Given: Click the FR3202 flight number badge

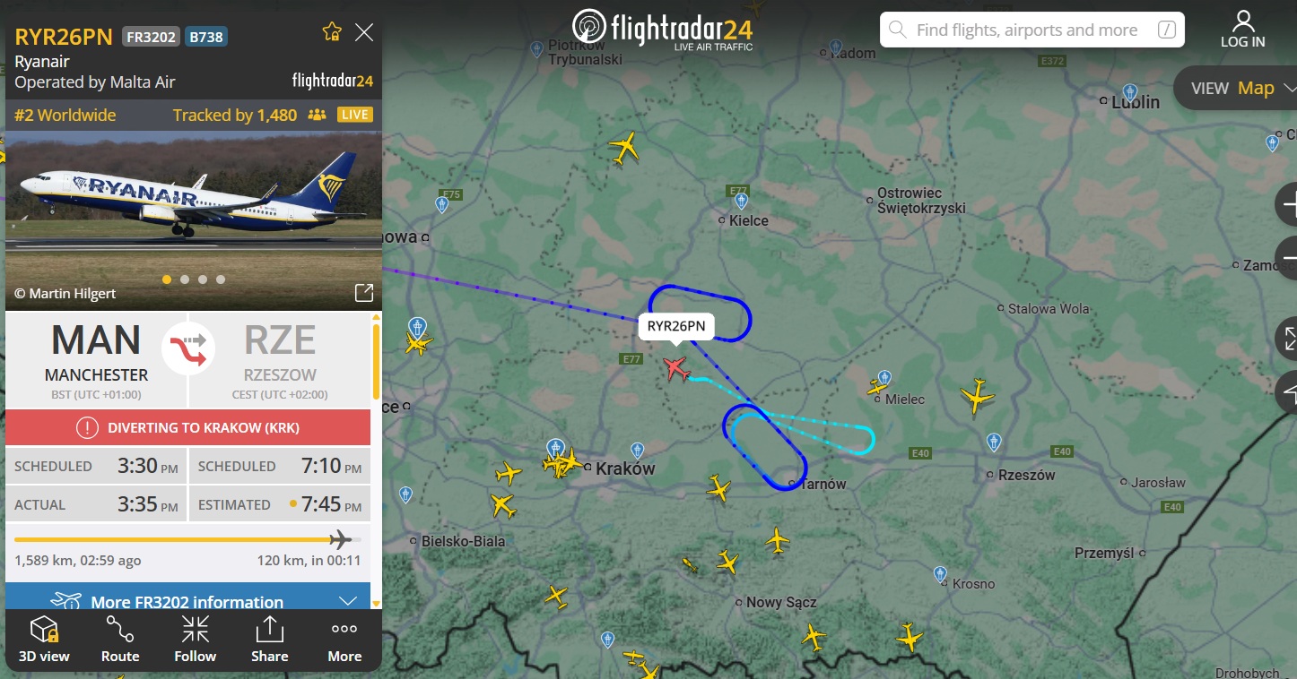Looking at the screenshot, I should [151, 37].
